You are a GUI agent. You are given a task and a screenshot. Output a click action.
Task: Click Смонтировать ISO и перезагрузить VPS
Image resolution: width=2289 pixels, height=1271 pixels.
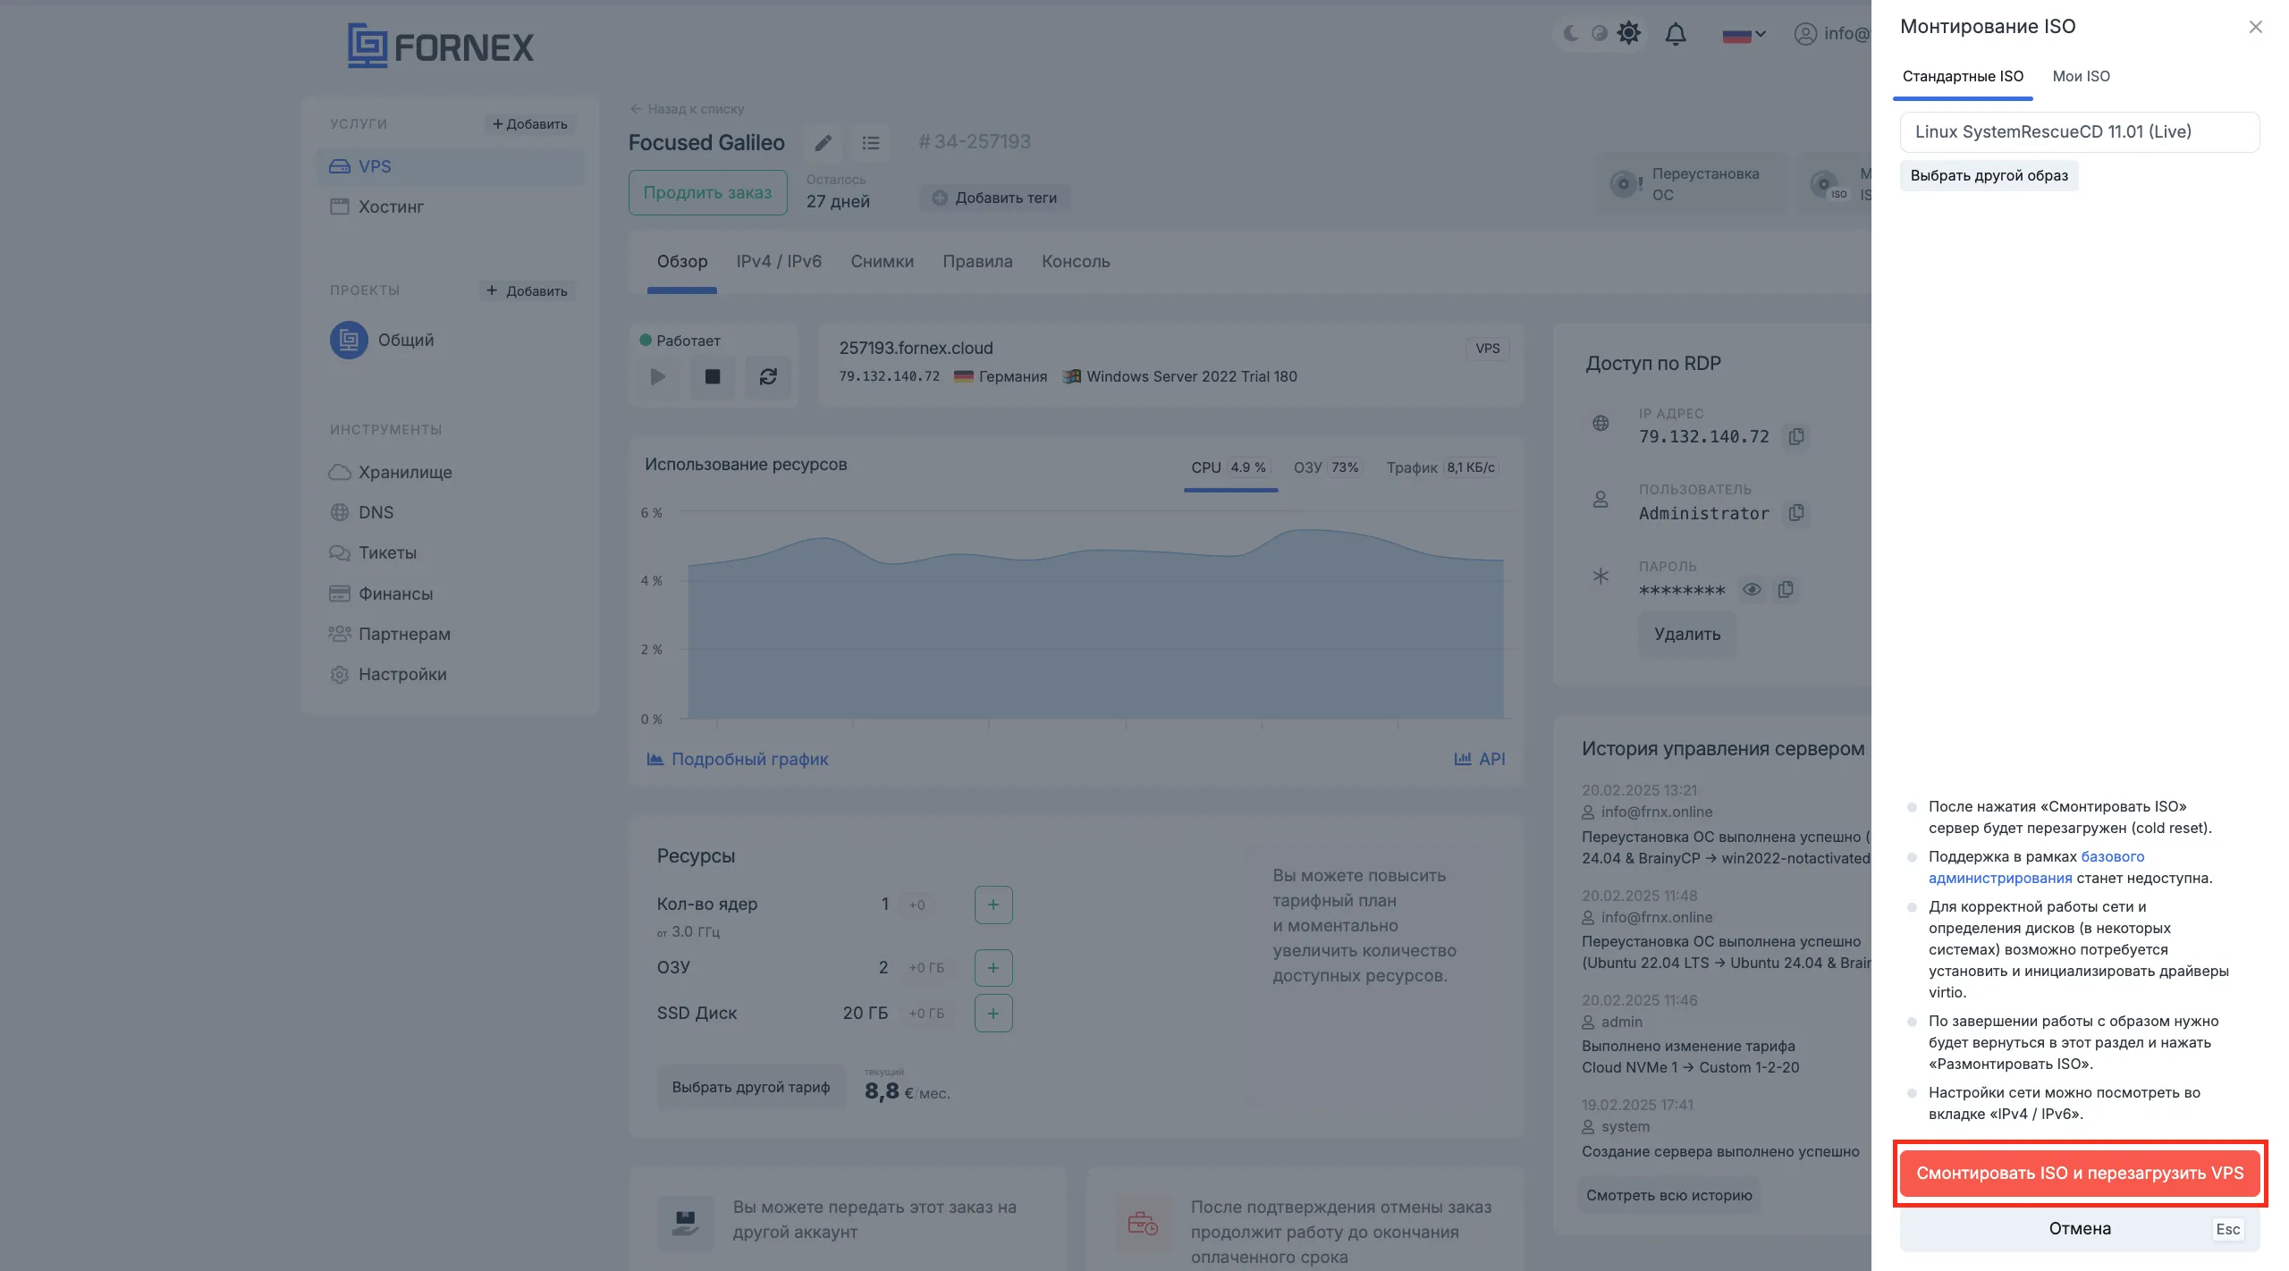coord(2080,1174)
